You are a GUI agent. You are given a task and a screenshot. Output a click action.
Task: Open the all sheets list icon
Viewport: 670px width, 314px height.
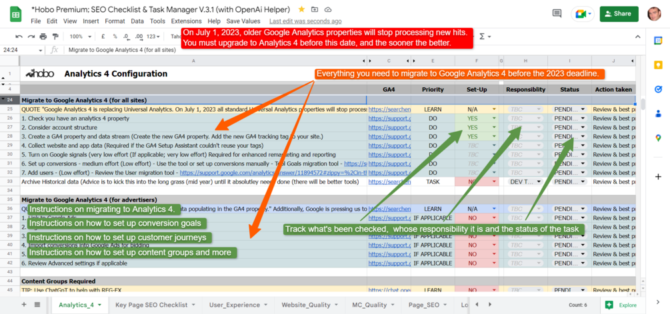(x=37, y=305)
